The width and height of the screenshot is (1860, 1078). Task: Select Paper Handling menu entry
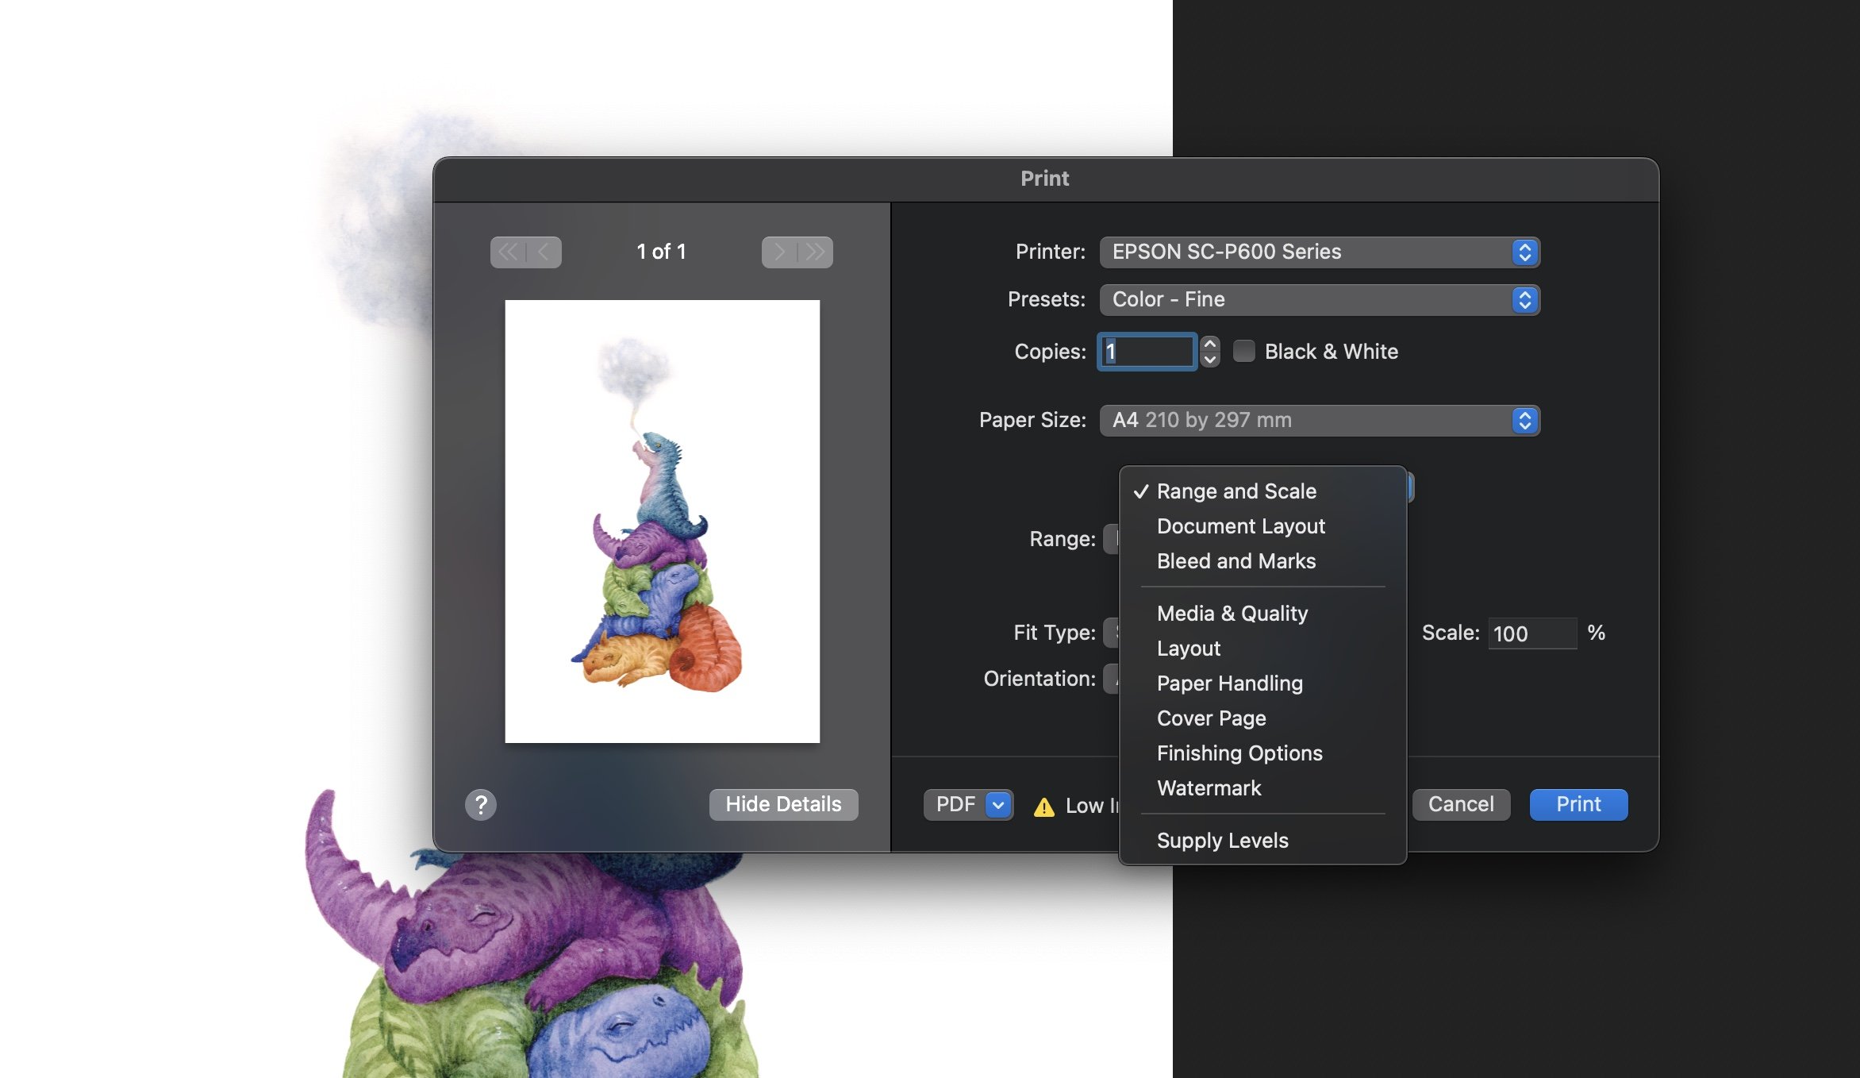click(x=1262, y=683)
